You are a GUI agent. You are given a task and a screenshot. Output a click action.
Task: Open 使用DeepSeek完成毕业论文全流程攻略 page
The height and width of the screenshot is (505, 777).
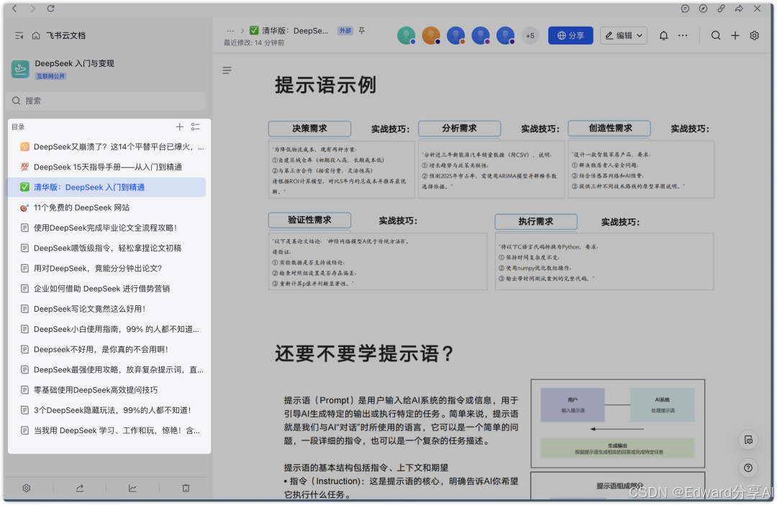pyautogui.click(x=107, y=228)
